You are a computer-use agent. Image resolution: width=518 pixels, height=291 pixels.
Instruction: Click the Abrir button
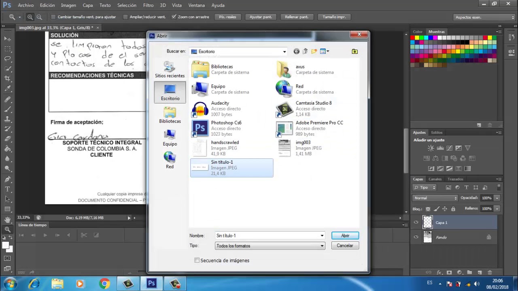(345, 236)
